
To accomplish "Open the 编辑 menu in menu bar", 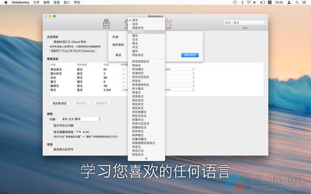I will click(46, 2).
